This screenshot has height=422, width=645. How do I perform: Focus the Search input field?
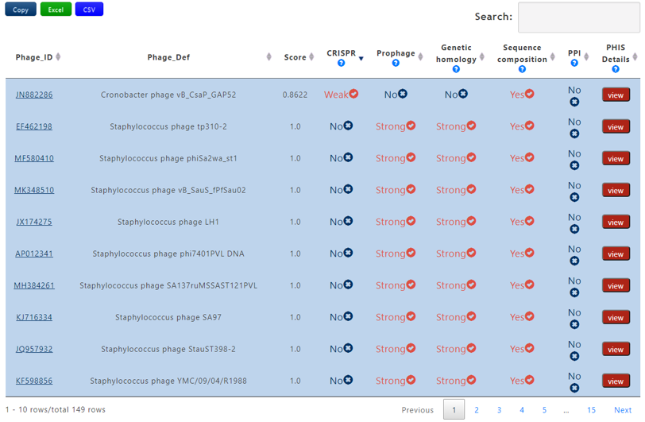tap(578, 17)
